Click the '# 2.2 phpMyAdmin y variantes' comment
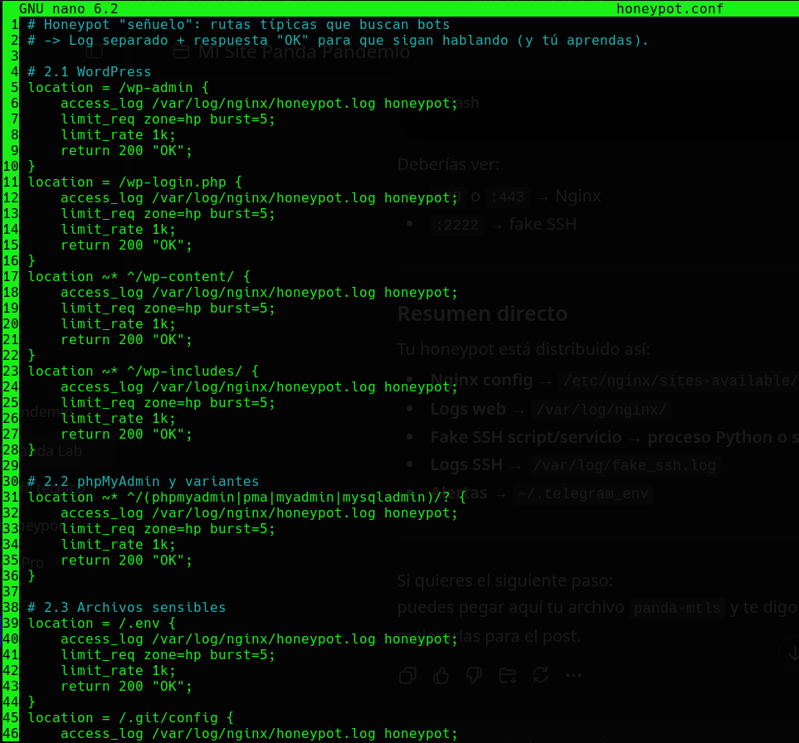The image size is (799, 743). coord(144,481)
